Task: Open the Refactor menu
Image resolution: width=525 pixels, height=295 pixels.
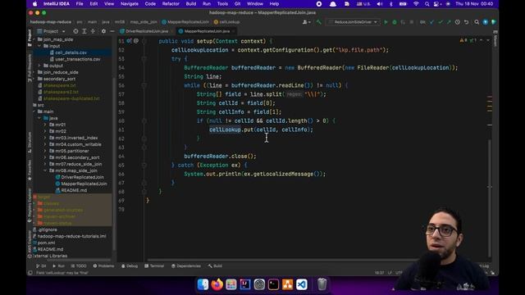Action: (171, 4)
